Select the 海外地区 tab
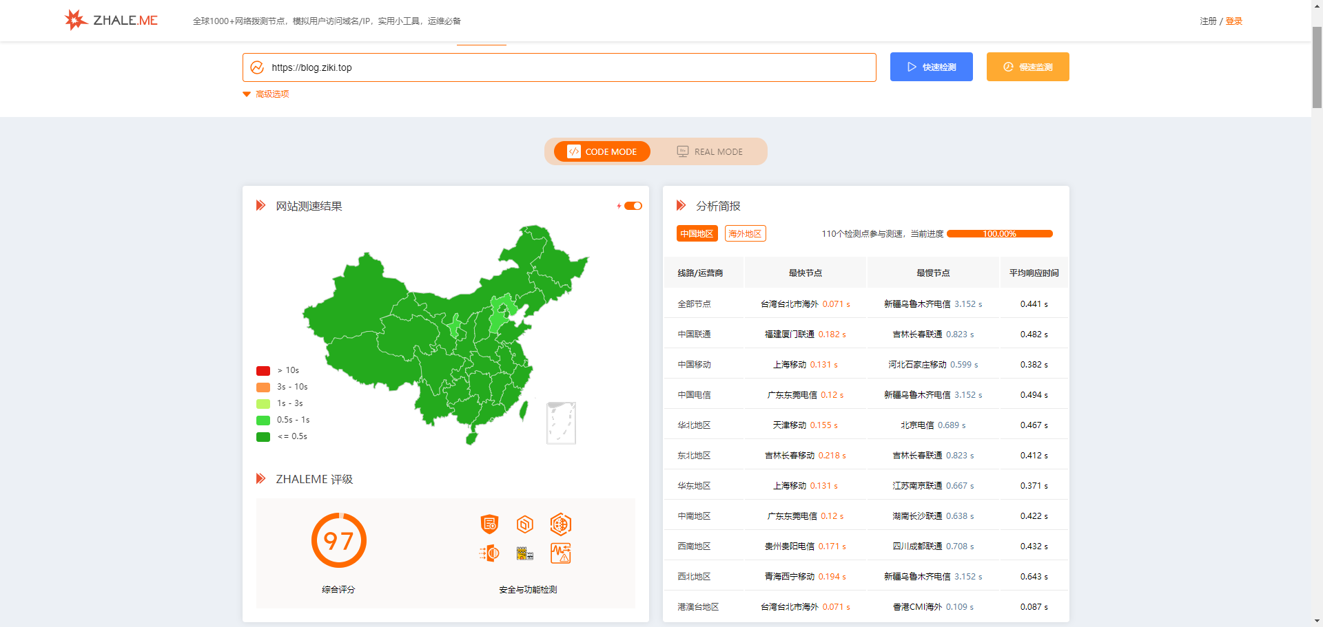The image size is (1323, 627). click(x=745, y=234)
